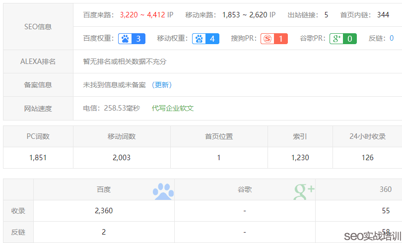Click the Google g+ logo in table header
402x243 pixels.
point(304,191)
